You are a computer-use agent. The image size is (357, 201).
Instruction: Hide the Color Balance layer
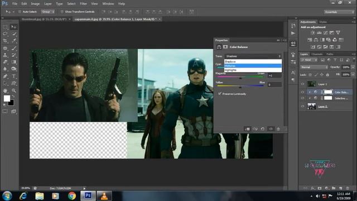pyautogui.click(x=302, y=92)
